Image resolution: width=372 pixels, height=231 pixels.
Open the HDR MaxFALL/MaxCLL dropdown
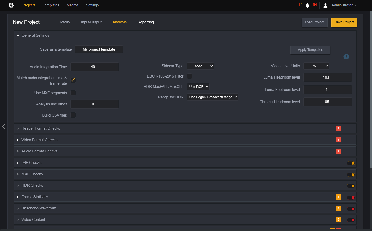point(198,87)
